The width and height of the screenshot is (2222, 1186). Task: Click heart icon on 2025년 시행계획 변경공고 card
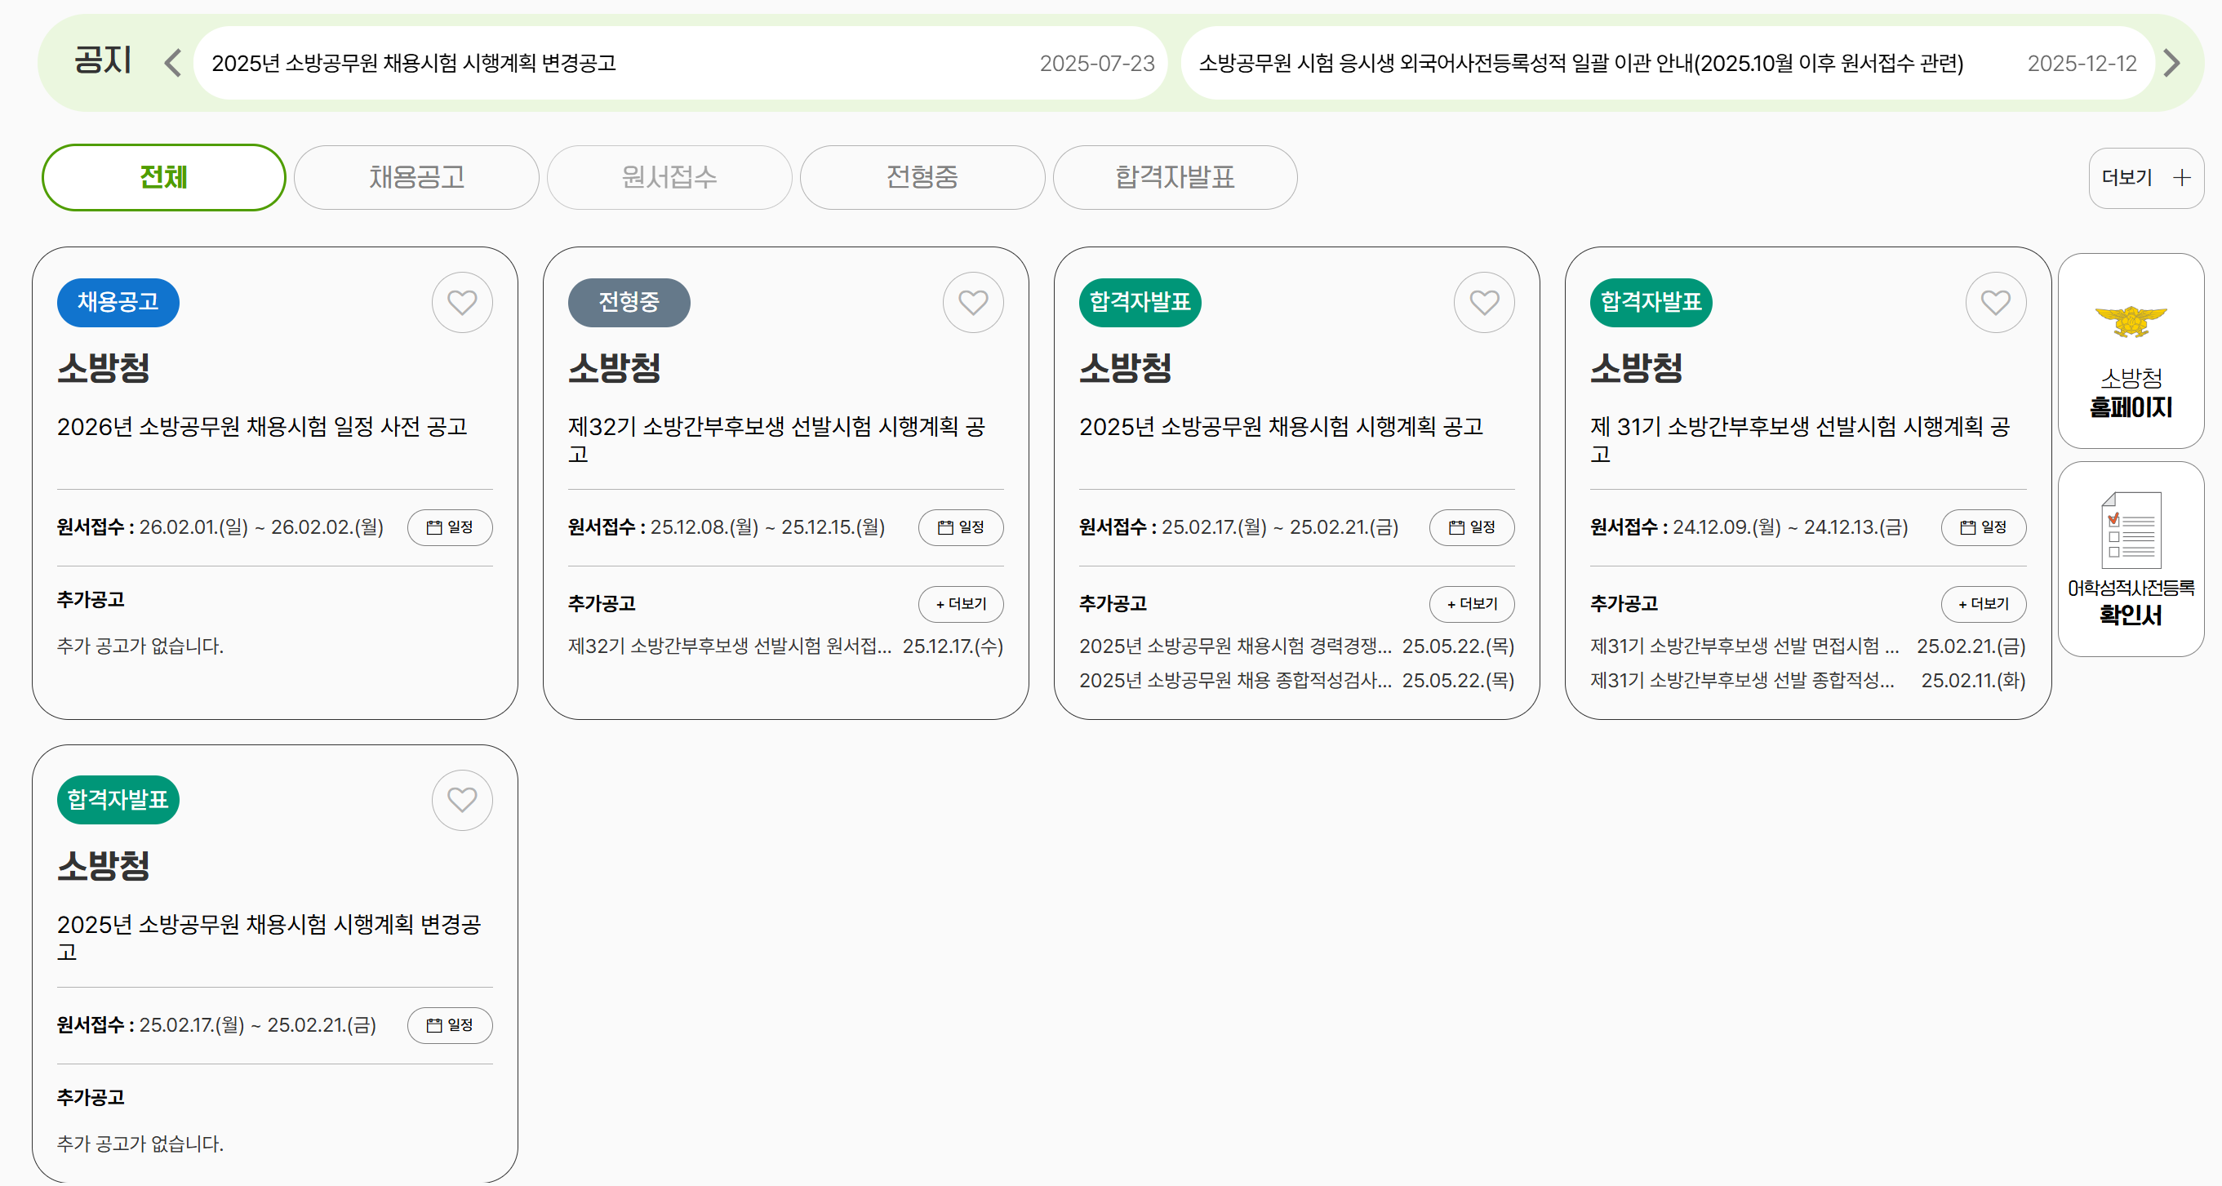click(461, 801)
